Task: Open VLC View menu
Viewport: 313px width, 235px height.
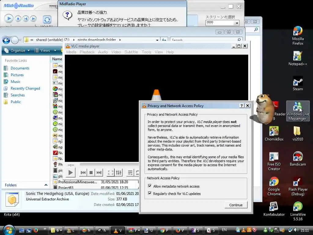Action: click(159, 52)
